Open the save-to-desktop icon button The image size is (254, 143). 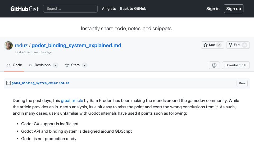[214, 65]
